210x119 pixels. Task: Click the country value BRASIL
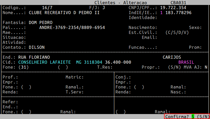[186, 62]
